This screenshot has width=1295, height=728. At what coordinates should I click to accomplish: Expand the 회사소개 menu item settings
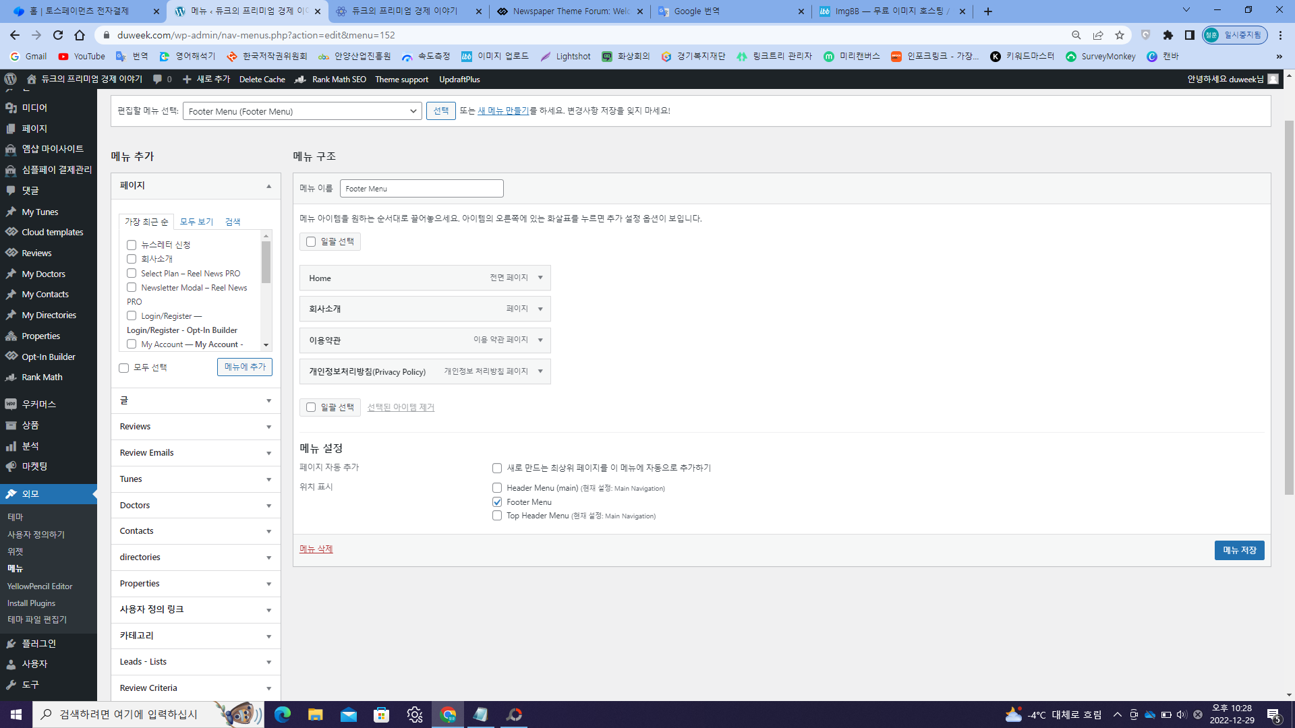click(540, 309)
